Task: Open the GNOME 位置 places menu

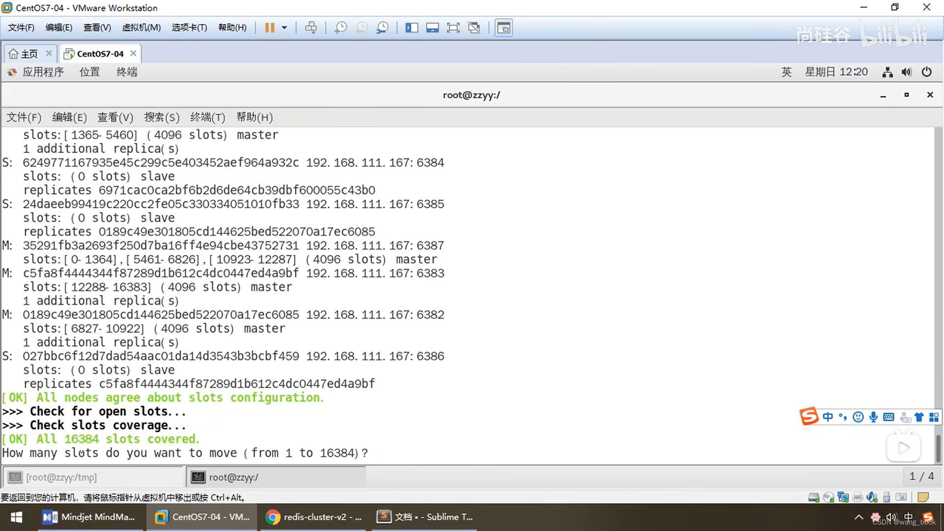Action: point(89,72)
